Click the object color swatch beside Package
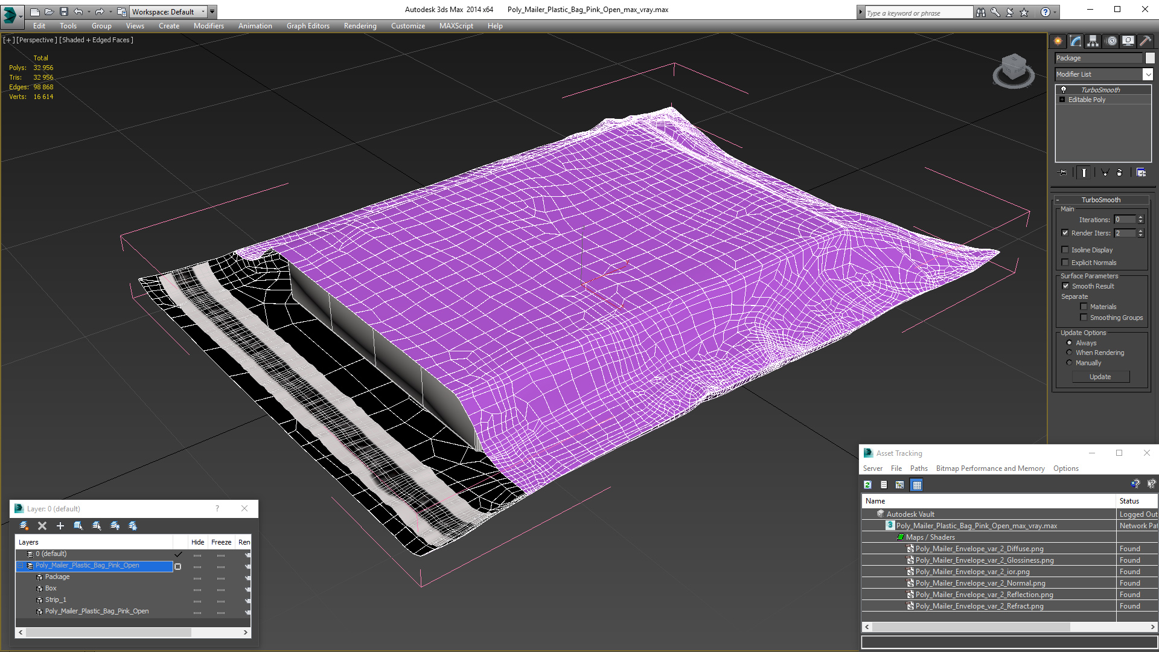 1150,58
